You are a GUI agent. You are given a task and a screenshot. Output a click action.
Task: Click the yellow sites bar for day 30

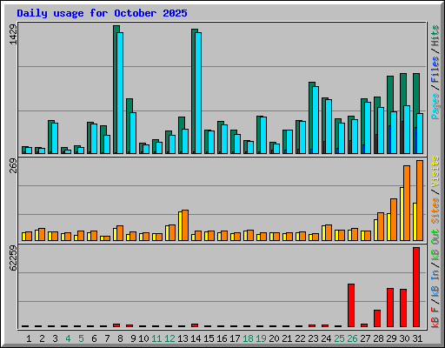(x=402, y=214)
